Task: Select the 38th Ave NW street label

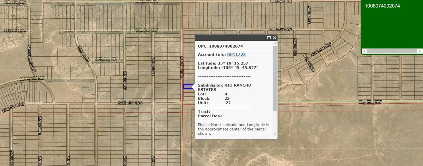Action: coord(106,59)
